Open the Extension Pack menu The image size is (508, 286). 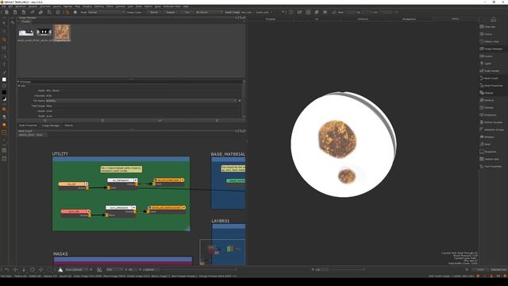pyautogui.click(x=172, y=6)
